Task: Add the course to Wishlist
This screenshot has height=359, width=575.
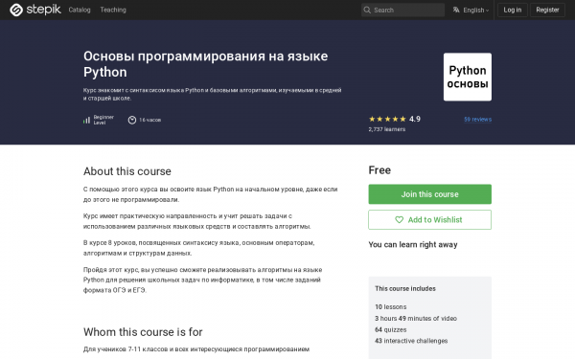Action: 429,220
